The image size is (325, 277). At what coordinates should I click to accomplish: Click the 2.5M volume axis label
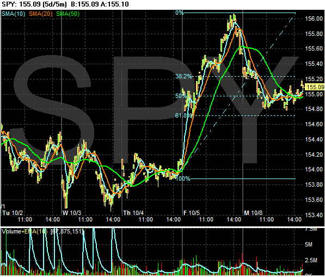point(311,260)
